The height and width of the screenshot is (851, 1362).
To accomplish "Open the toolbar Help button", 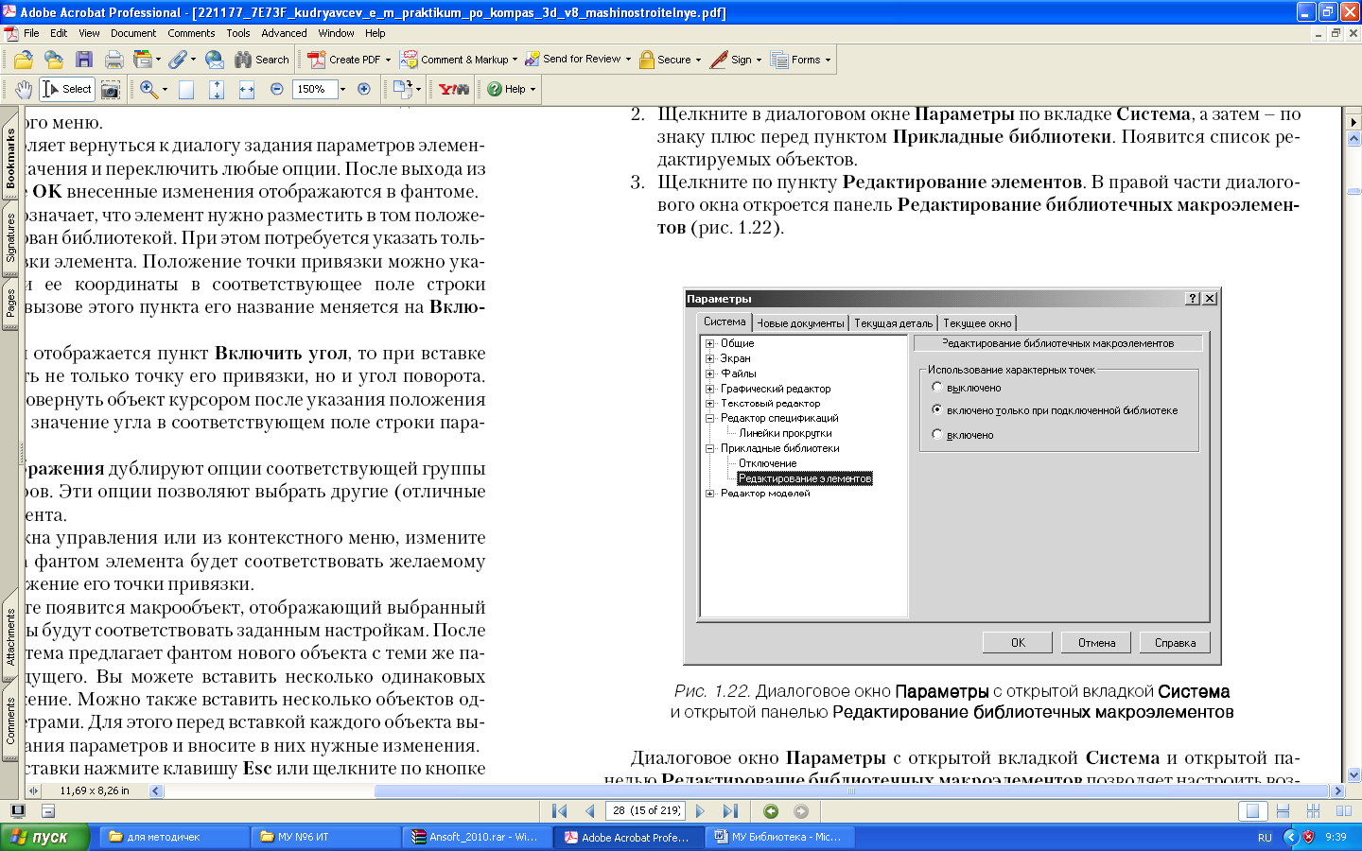I will click(512, 89).
